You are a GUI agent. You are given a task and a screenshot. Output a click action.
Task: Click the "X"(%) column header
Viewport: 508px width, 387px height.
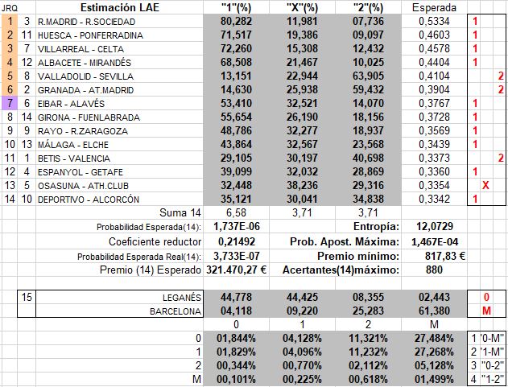pyautogui.click(x=302, y=7)
